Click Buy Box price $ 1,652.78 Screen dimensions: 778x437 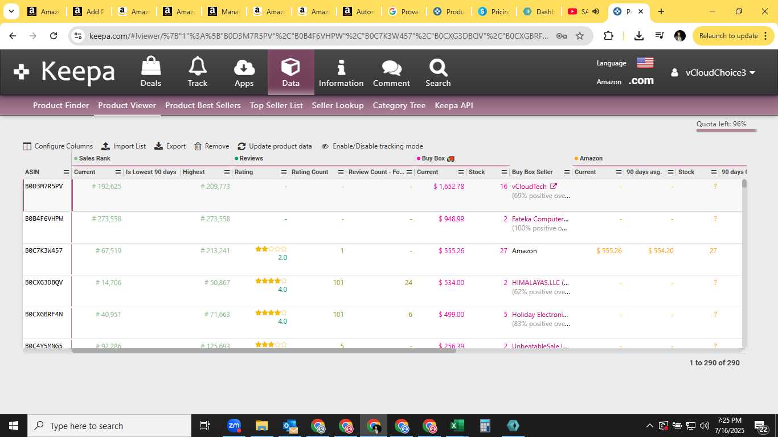click(449, 187)
